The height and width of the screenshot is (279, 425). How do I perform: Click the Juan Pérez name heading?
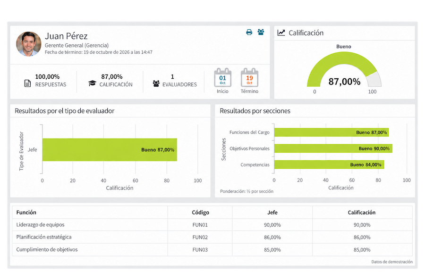[x=66, y=36]
